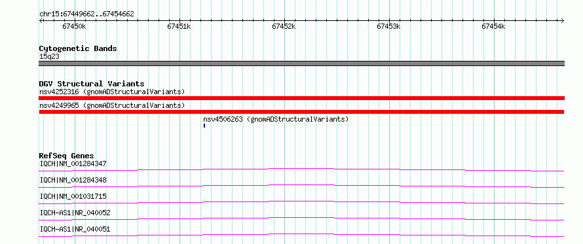583x244 pixels.
Task: Click the left arrow end of the ruler
Action: (x=41, y=20)
